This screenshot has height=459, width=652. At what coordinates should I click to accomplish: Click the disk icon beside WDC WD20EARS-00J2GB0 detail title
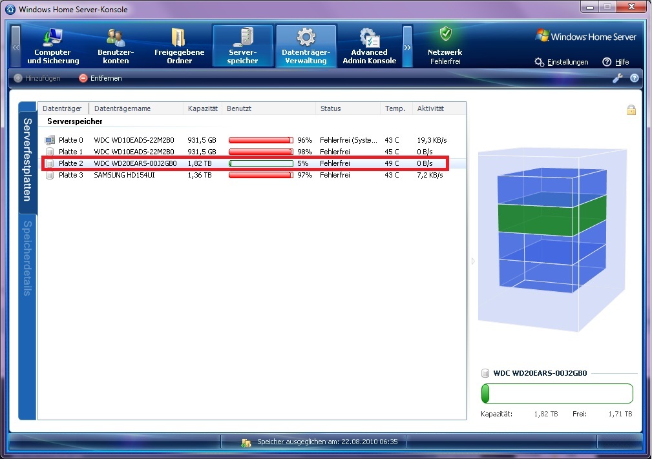485,373
